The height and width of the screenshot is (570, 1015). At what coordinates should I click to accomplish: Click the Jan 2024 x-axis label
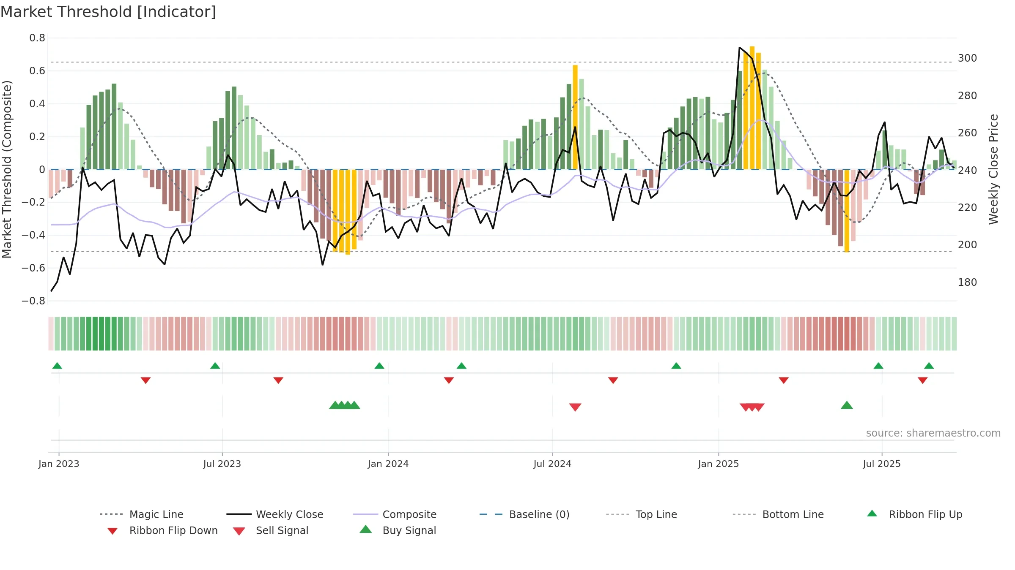[x=388, y=464]
